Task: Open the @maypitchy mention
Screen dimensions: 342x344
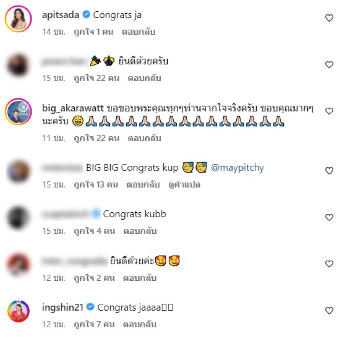Action: [237, 168]
